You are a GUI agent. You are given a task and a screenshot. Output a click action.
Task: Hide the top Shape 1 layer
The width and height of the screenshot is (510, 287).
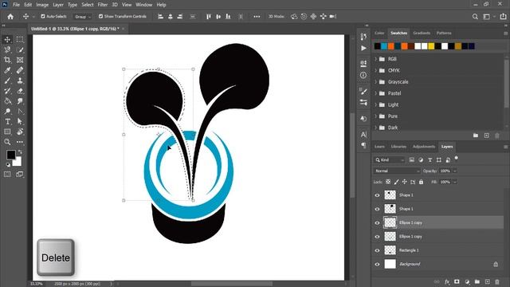pyautogui.click(x=377, y=195)
